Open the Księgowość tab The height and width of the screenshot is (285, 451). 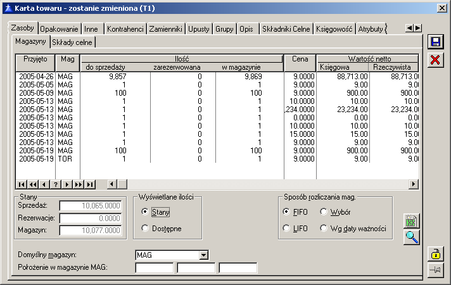coord(334,29)
